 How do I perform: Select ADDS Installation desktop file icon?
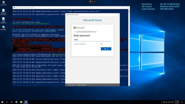(x=3, y=20)
